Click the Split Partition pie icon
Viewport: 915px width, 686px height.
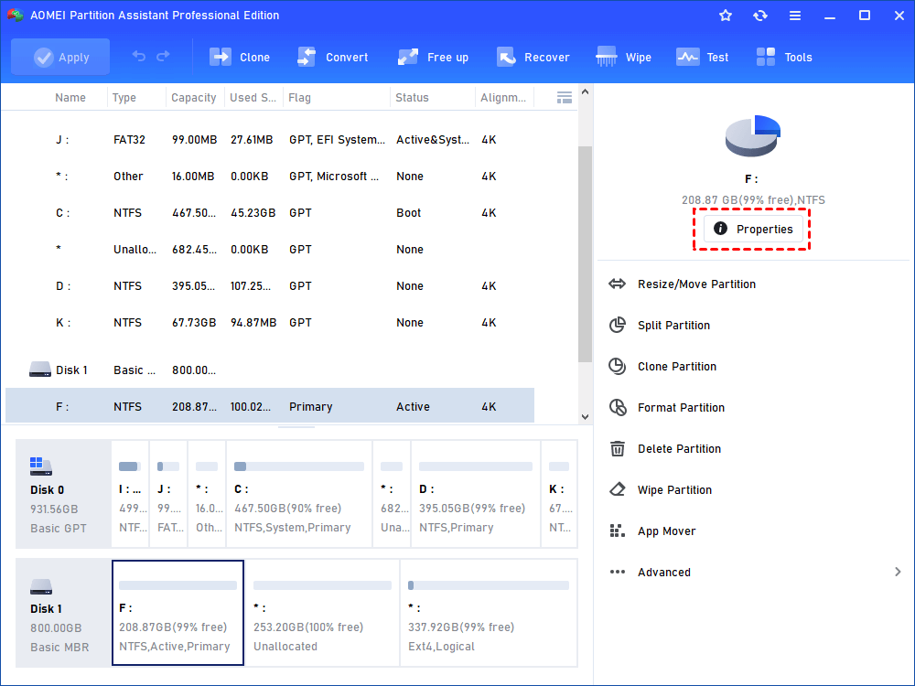[x=617, y=325]
